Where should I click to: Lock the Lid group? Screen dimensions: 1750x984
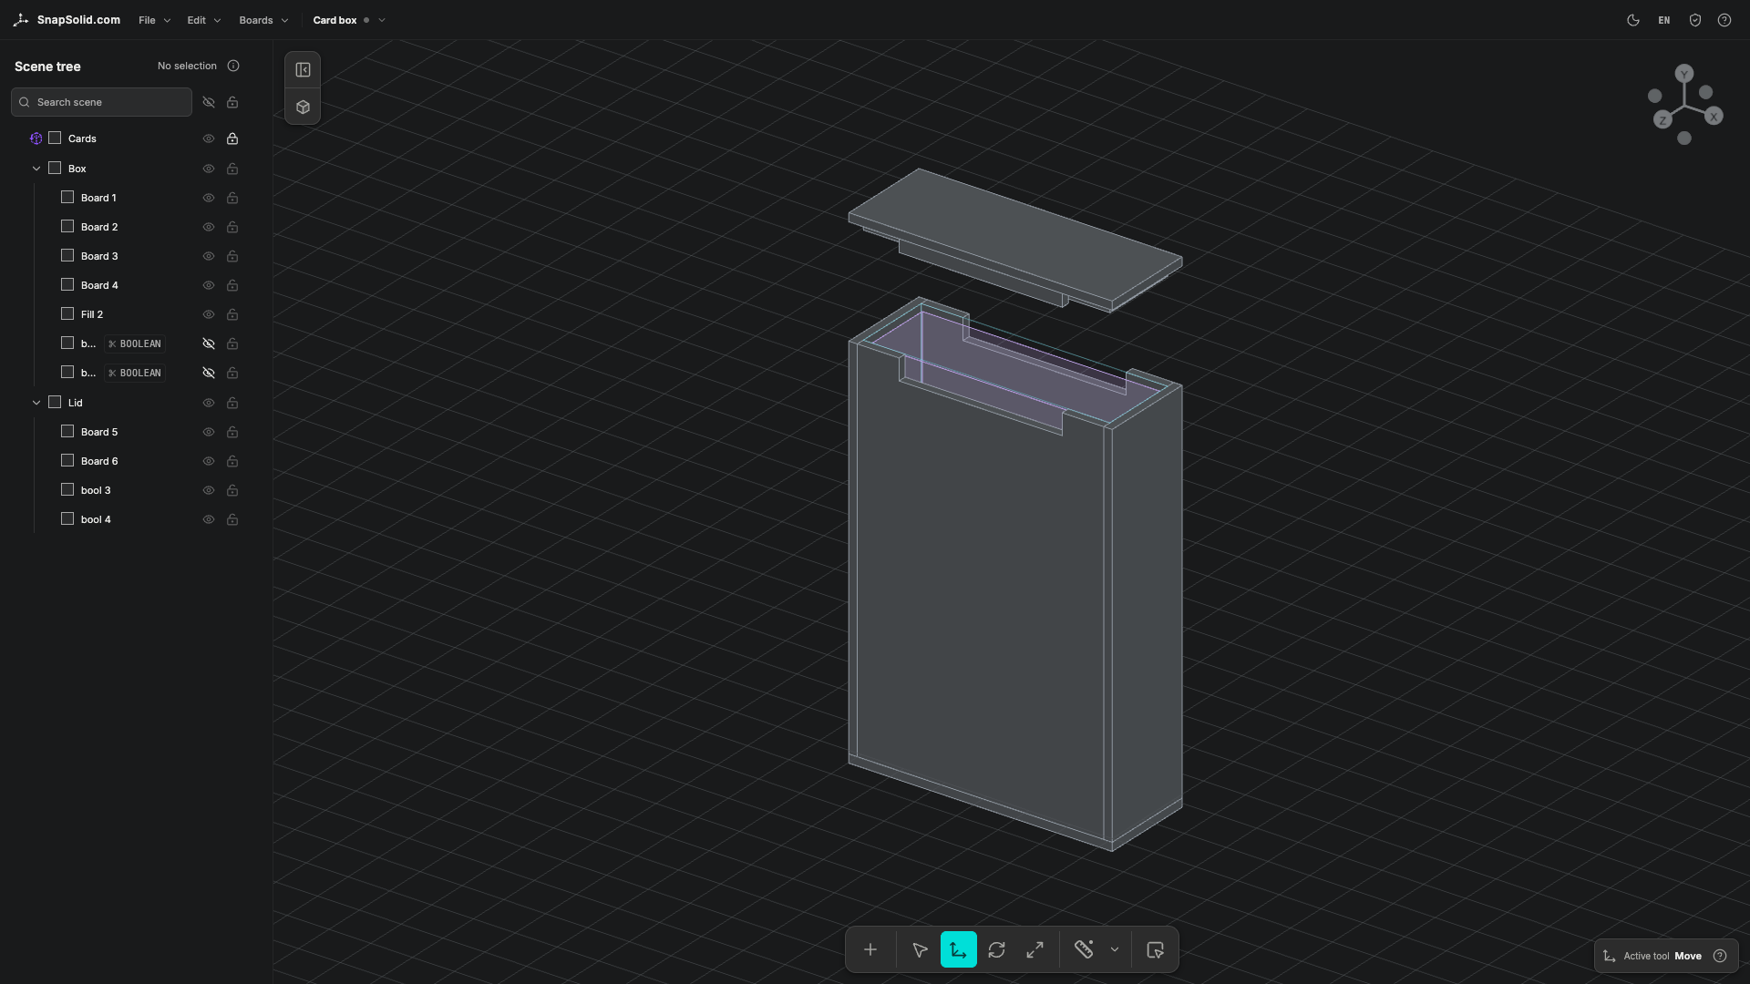point(232,403)
